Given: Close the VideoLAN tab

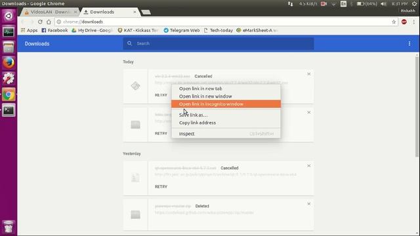Looking at the screenshot, I should 75,12.
